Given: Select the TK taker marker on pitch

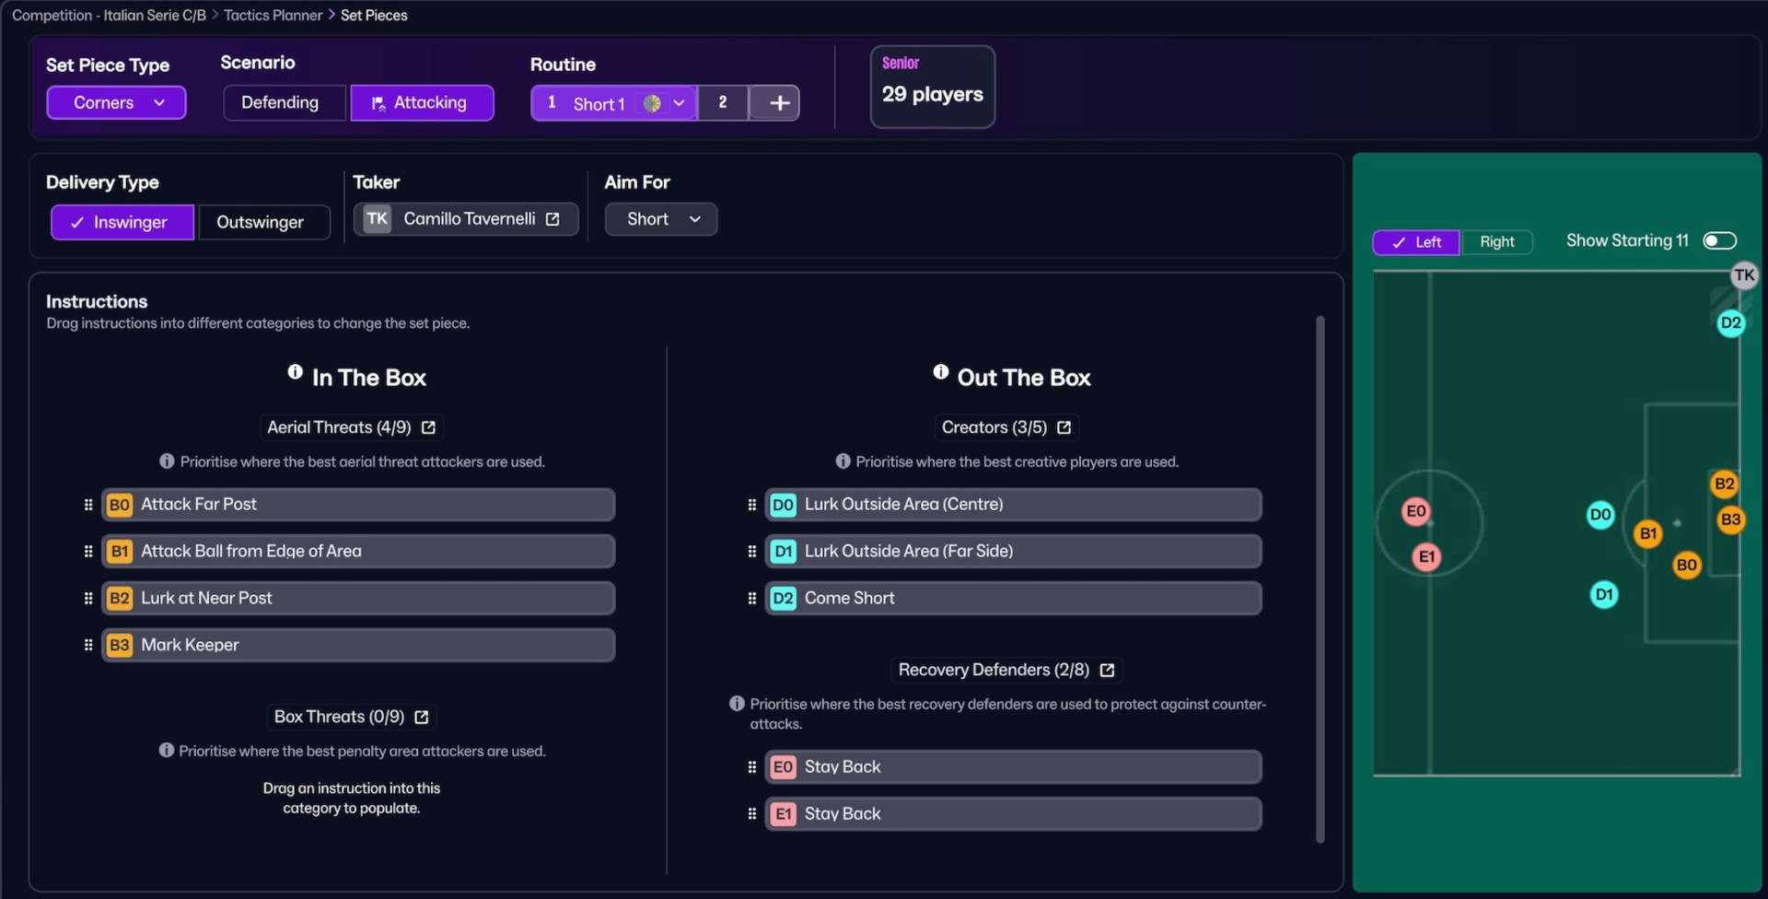Looking at the screenshot, I should (1743, 275).
